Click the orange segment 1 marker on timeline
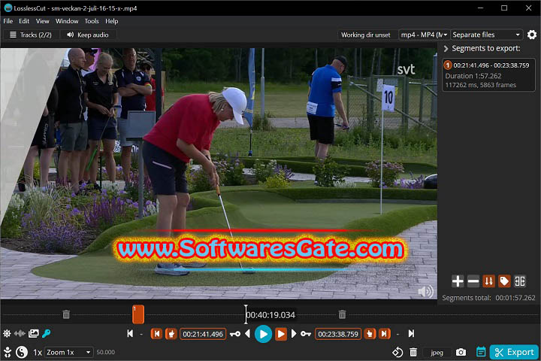The width and height of the screenshot is (541, 361). (x=138, y=314)
